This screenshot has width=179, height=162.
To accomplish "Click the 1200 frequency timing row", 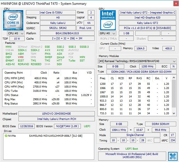I will tap(135, 84).
